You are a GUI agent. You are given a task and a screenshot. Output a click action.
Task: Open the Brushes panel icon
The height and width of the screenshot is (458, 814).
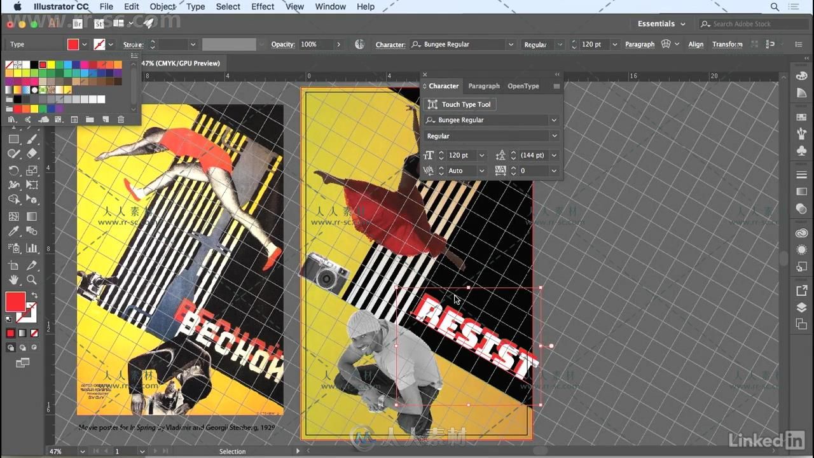pos(801,134)
